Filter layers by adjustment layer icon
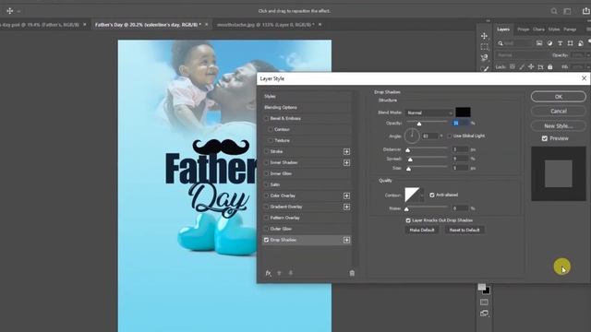 (x=549, y=43)
